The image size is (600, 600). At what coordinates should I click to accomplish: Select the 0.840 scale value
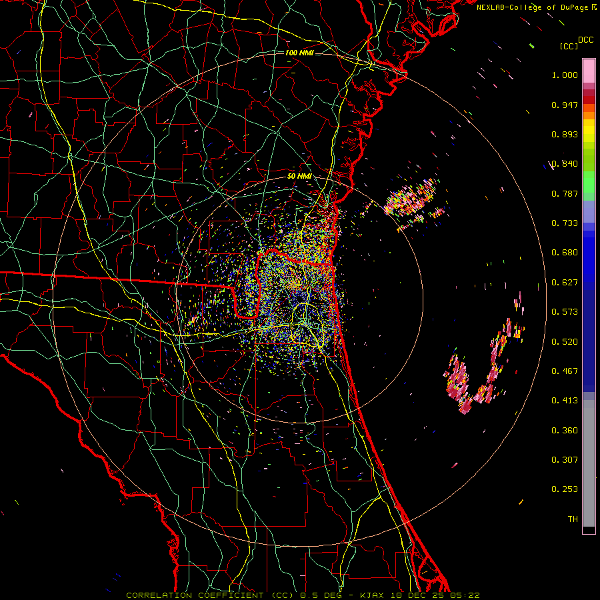(565, 164)
